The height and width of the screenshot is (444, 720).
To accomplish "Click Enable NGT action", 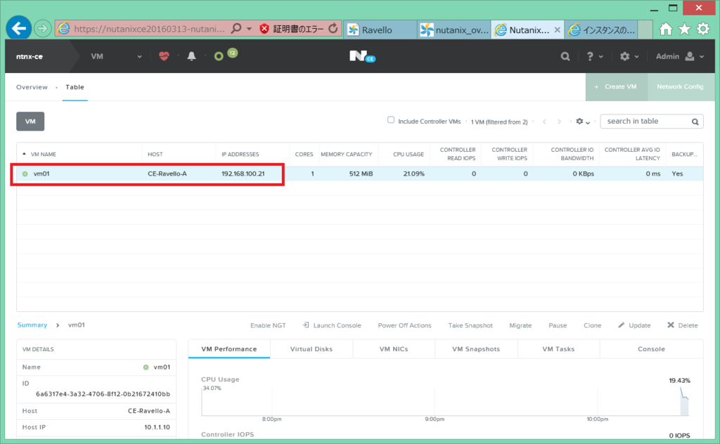I will [268, 325].
